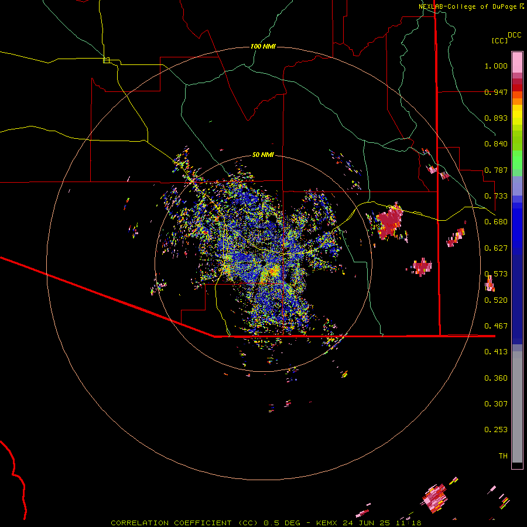Select the 0.360 legend value

(496, 378)
